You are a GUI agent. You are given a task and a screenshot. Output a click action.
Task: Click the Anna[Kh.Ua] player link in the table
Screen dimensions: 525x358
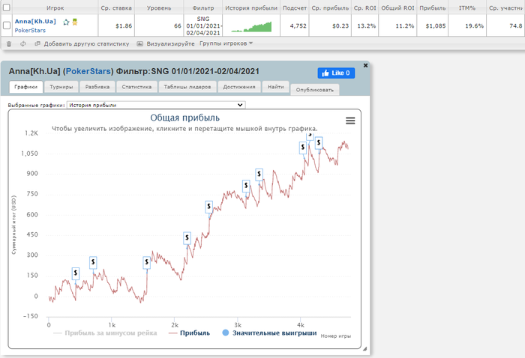[x=35, y=22]
